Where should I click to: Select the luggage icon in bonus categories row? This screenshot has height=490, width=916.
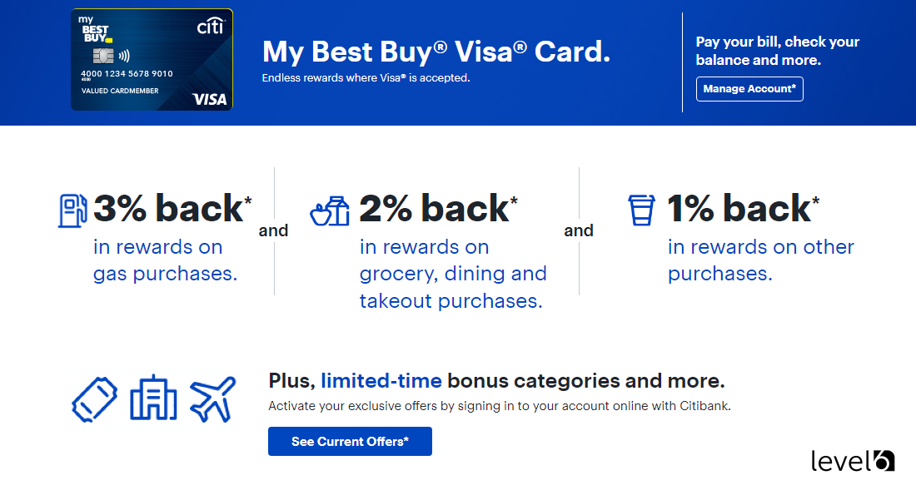[x=153, y=399]
